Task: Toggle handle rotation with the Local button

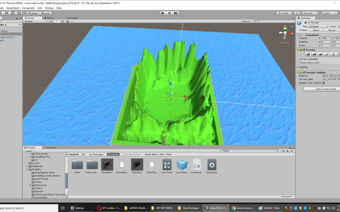Action: tap(45, 13)
